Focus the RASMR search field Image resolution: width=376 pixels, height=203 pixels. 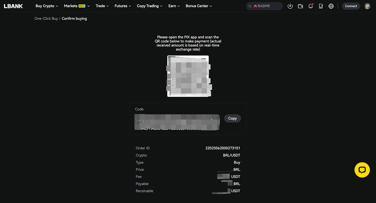[x=264, y=6]
